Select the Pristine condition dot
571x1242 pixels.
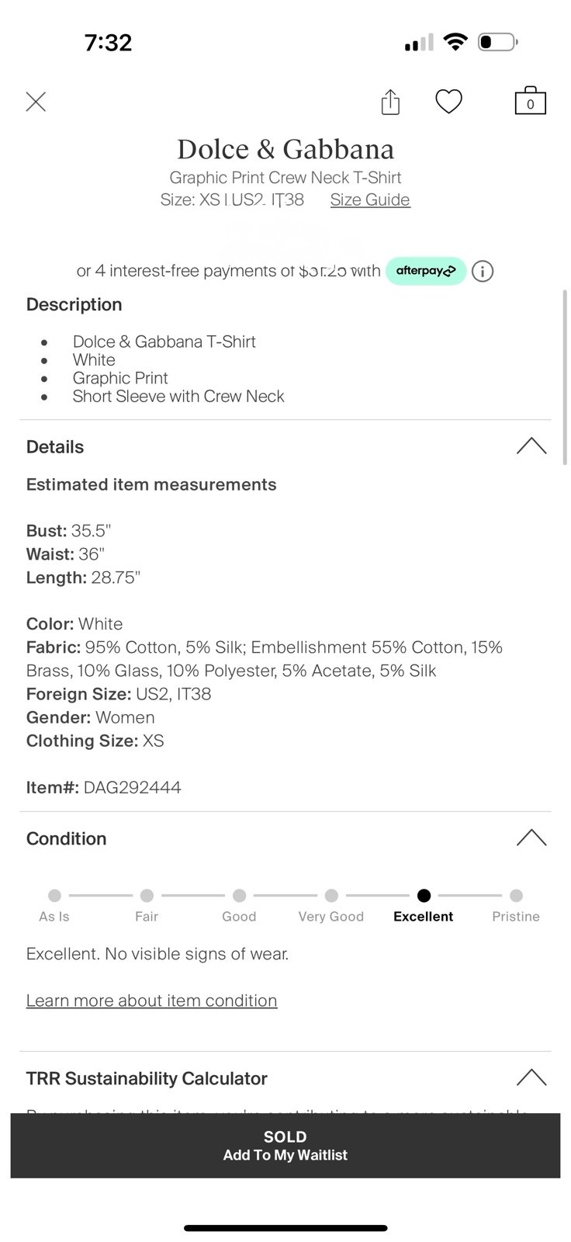pos(516,895)
